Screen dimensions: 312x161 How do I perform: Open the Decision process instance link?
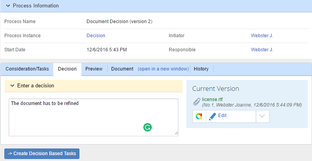96,36
